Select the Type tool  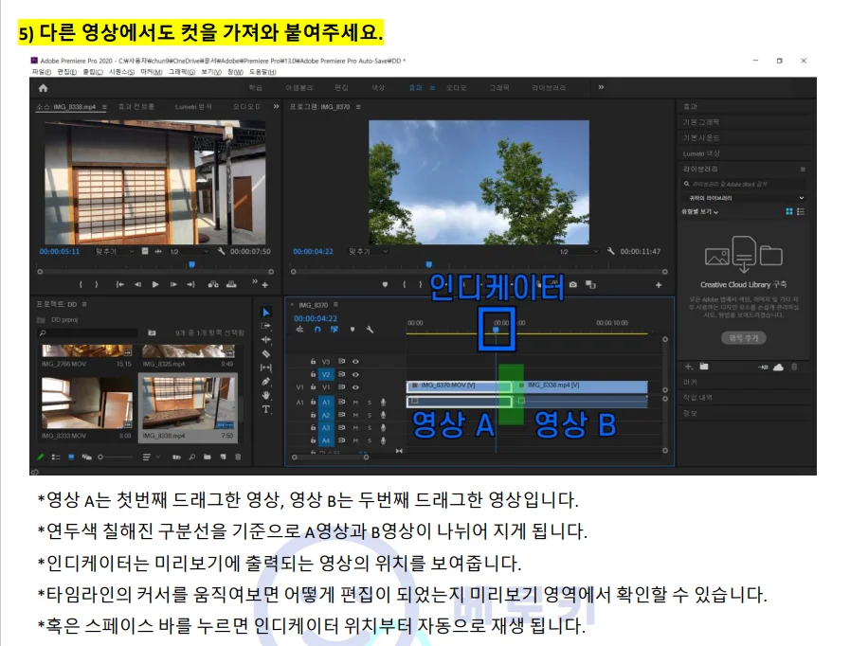pos(265,407)
